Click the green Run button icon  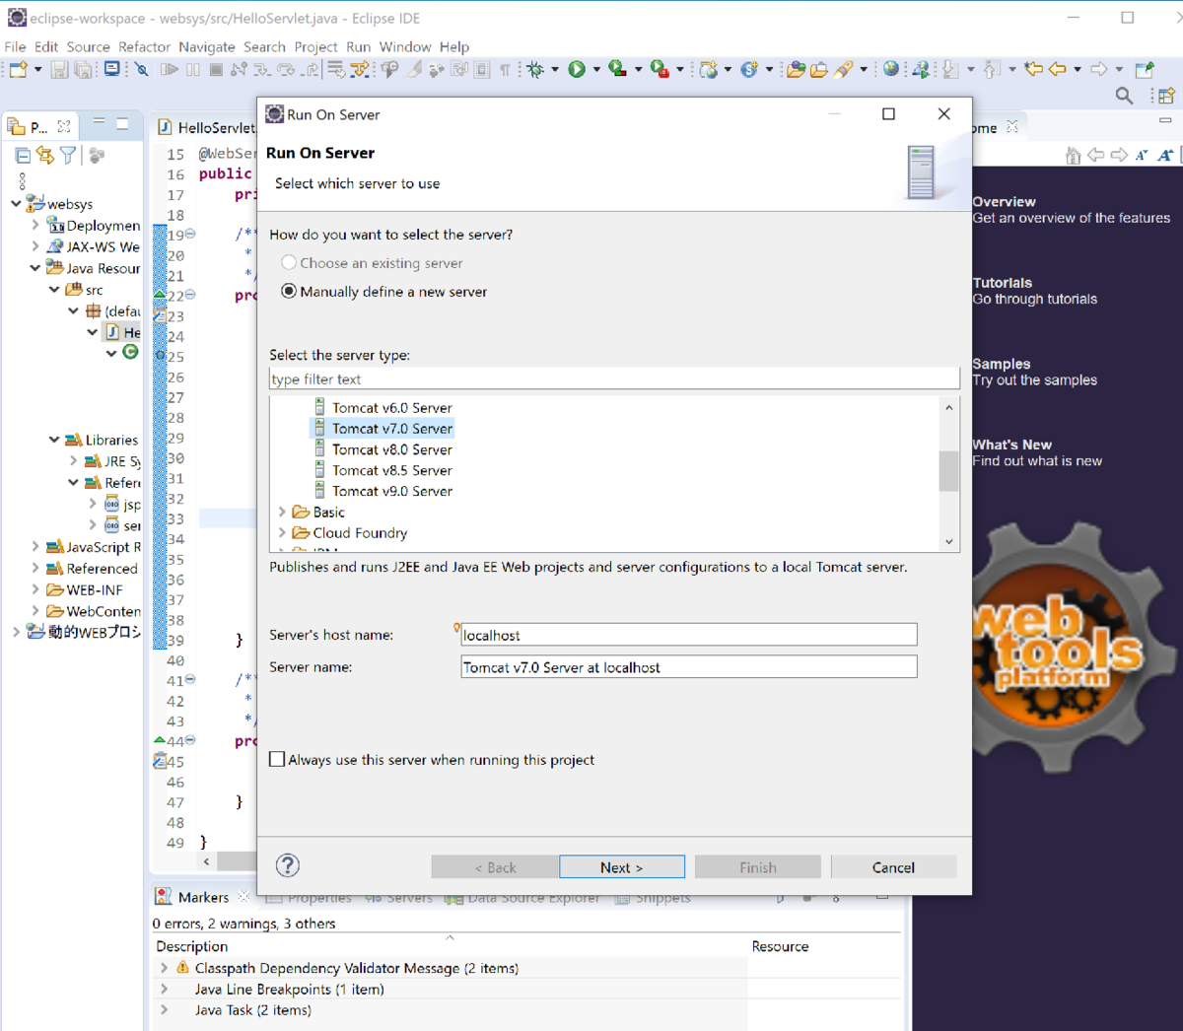577,69
